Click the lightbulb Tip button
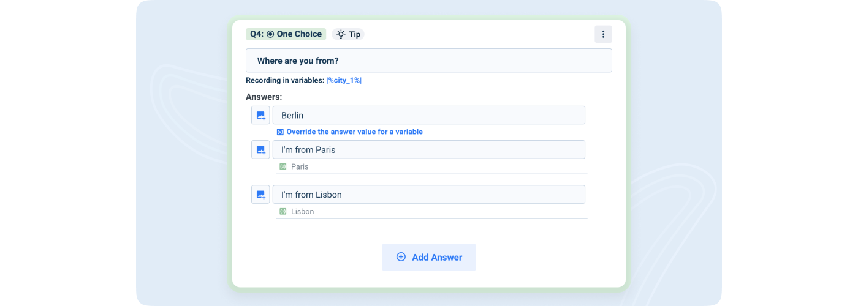The height and width of the screenshot is (306, 858). pyautogui.click(x=348, y=34)
